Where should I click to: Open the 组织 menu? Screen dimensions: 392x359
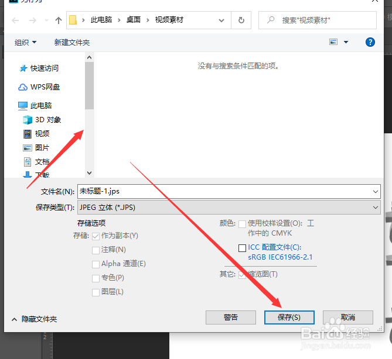(x=25, y=43)
